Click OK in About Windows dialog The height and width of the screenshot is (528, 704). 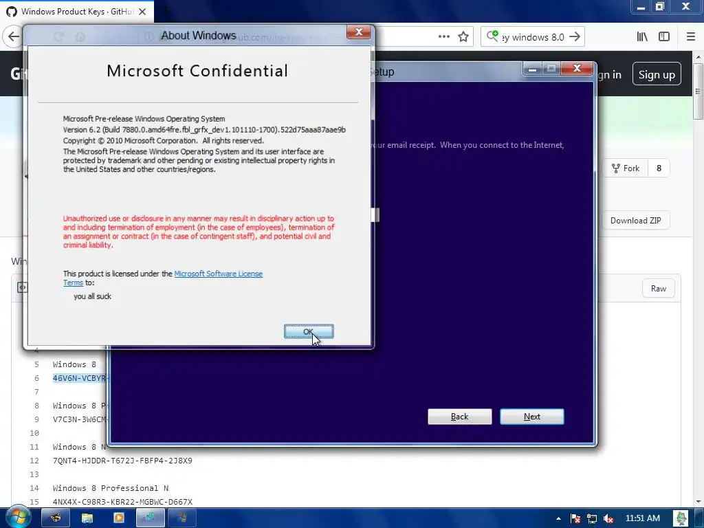click(309, 331)
